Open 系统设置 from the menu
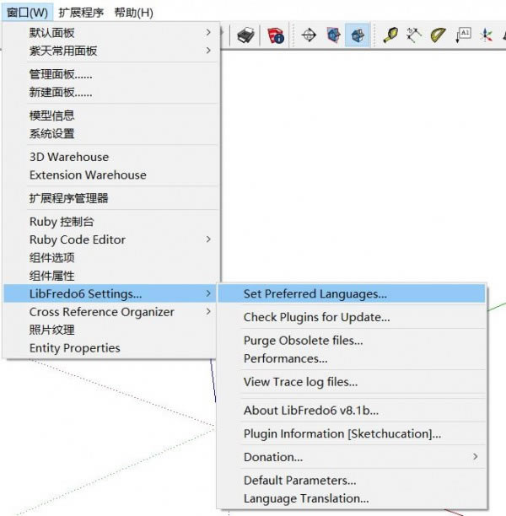The height and width of the screenshot is (516, 506). pyautogui.click(x=111, y=133)
